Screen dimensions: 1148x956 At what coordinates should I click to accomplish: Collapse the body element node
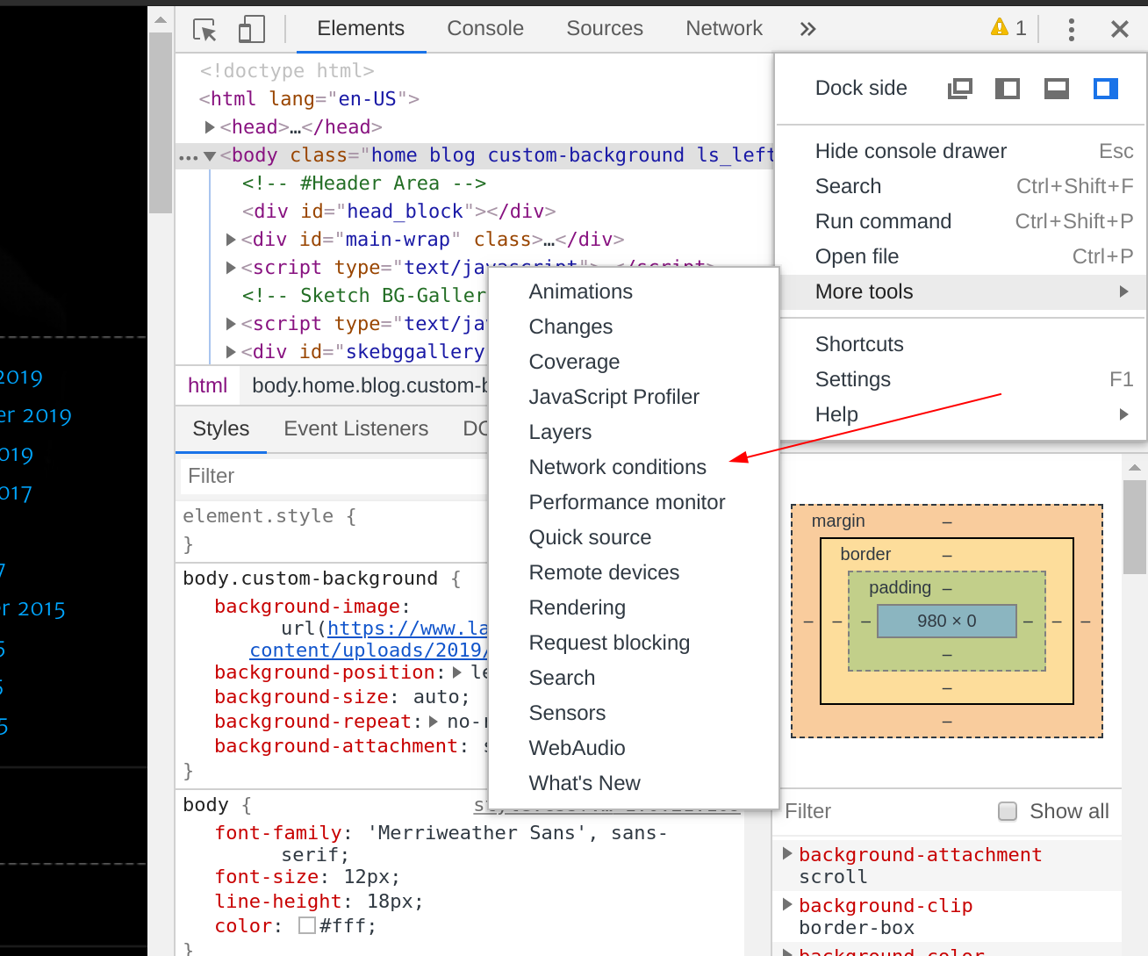(208, 155)
